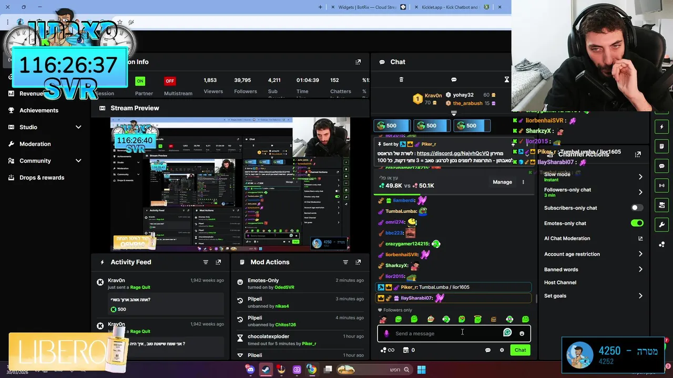Click the_arabush in the gifts leaderboard
This screenshot has height=378, width=673.
(x=467, y=103)
